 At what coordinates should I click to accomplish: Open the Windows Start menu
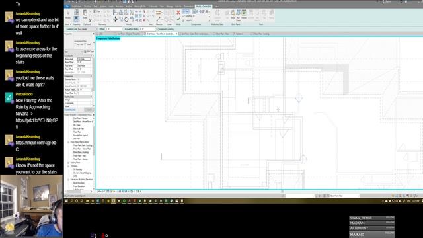[x=67, y=201]
